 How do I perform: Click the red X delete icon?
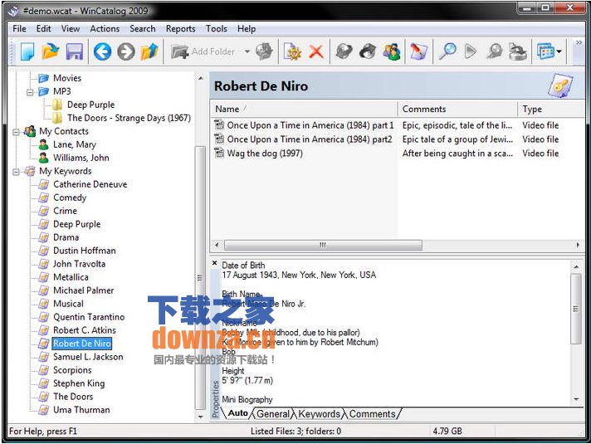pyautogui.click(x=316, y=51)
